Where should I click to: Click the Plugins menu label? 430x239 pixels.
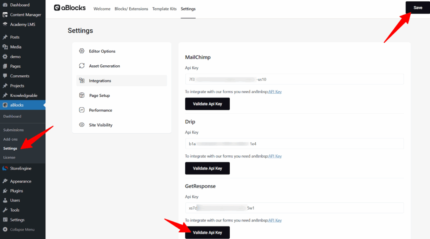pos(17,191)
